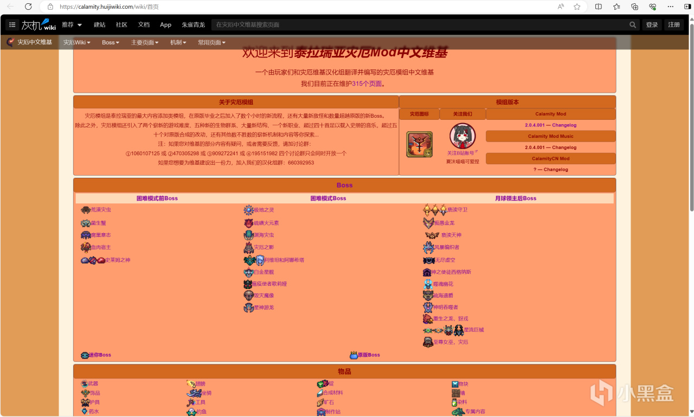Open the wings (翅膀) category icon
Viewport: 694px width, 417px height.
coord(191,384)
